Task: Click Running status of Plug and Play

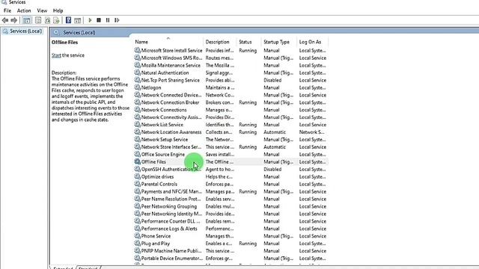Action: tap(248, 244)
